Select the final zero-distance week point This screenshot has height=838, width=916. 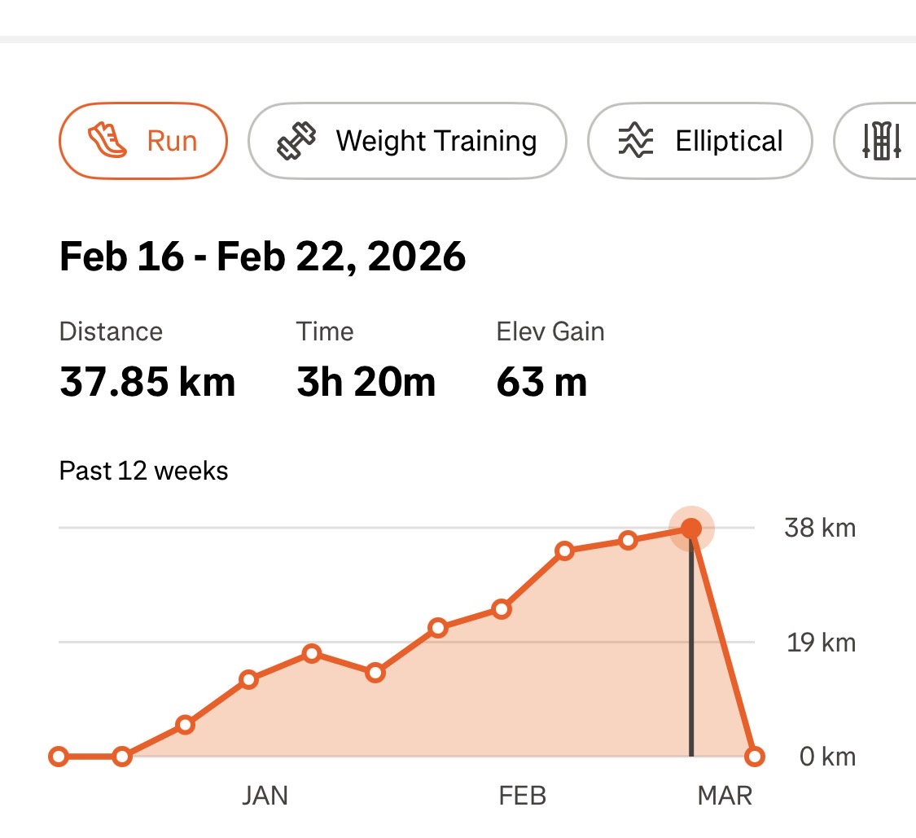755,757
